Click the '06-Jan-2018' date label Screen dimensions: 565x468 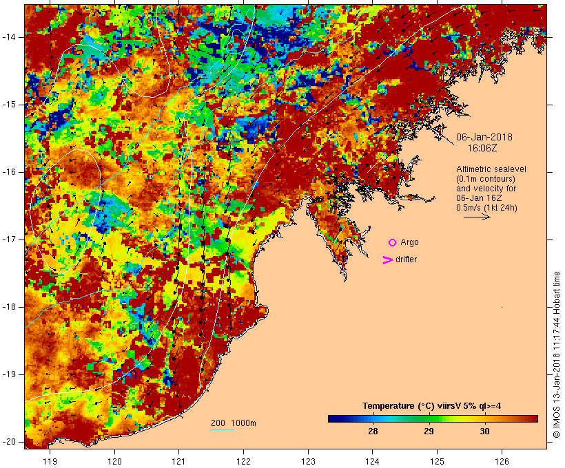[x=484, y=137]
